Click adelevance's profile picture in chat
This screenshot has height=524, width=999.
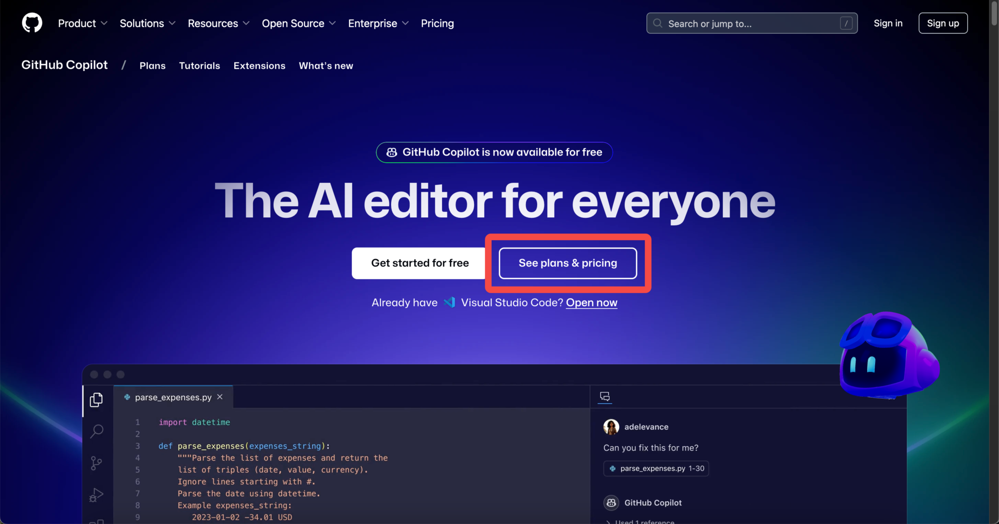pos(611,427)
